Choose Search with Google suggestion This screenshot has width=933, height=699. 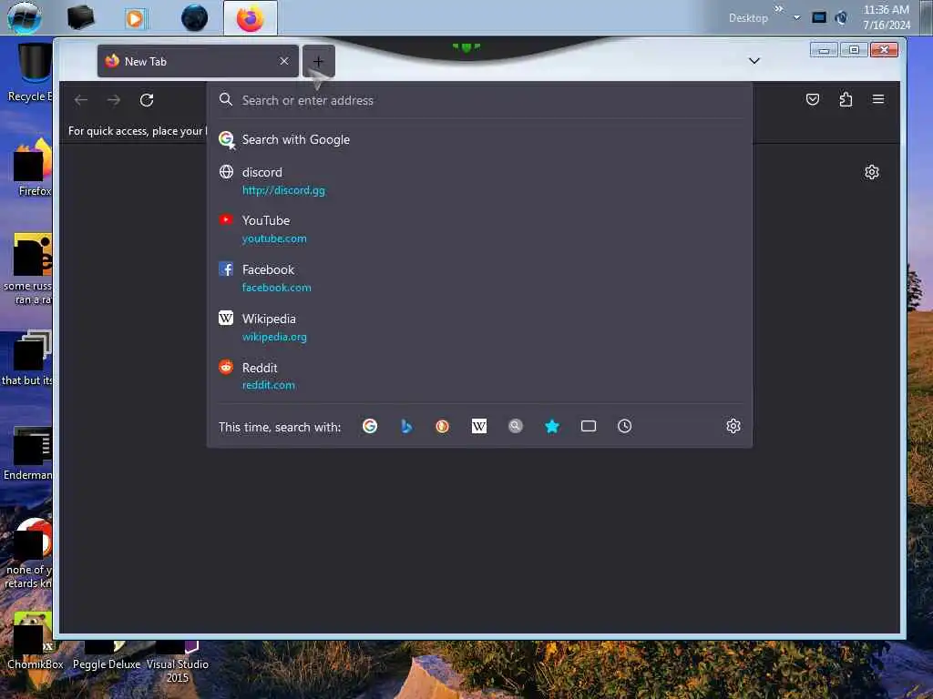[479, 139]
